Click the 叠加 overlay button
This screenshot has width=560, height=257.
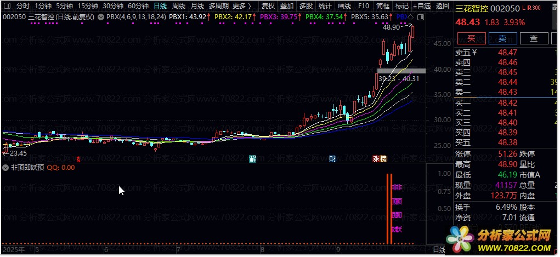click(287, 5)
